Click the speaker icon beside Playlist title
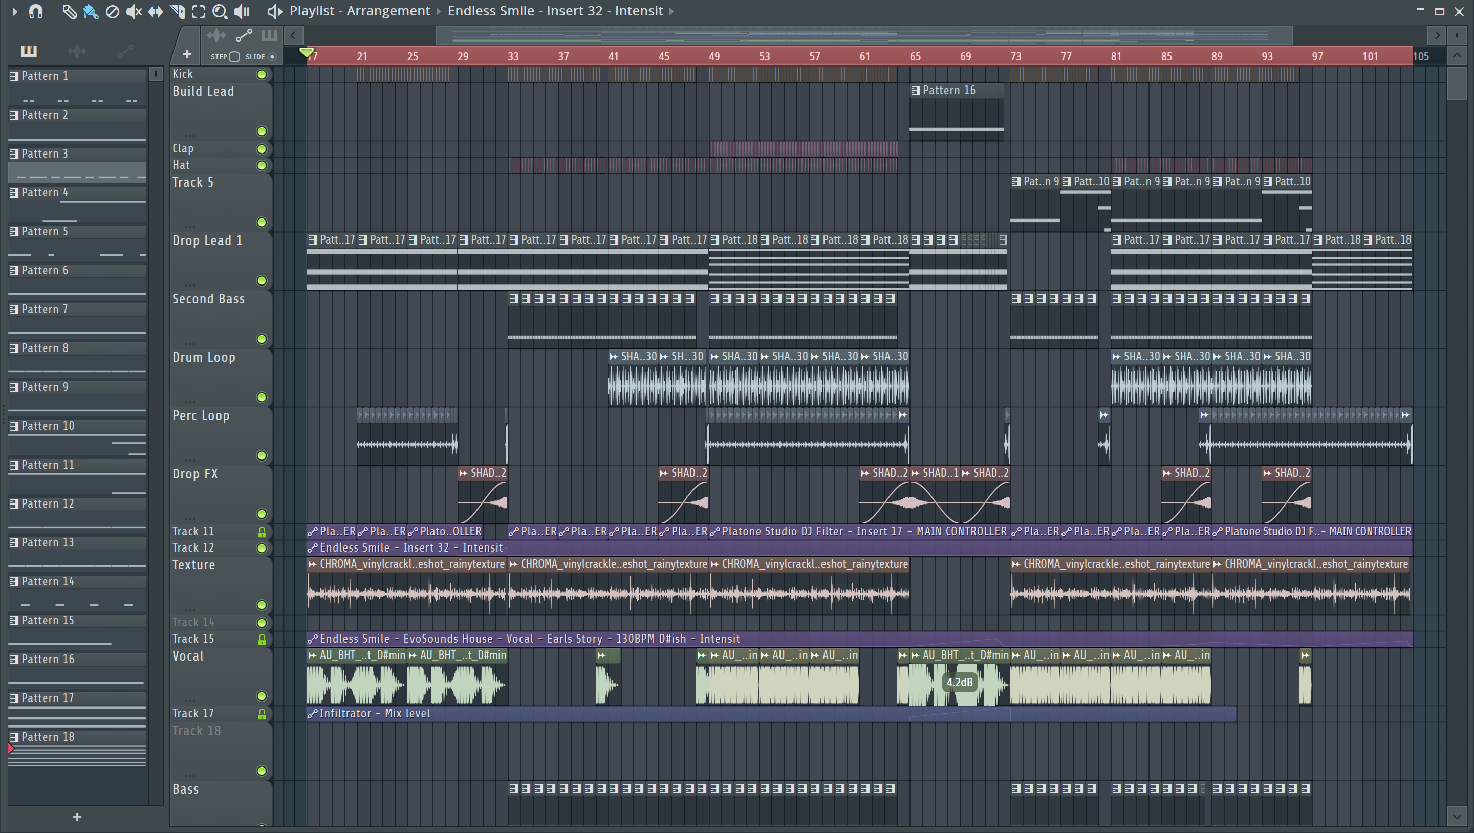This screenshot has width=1474, height=833. (275, 11)
